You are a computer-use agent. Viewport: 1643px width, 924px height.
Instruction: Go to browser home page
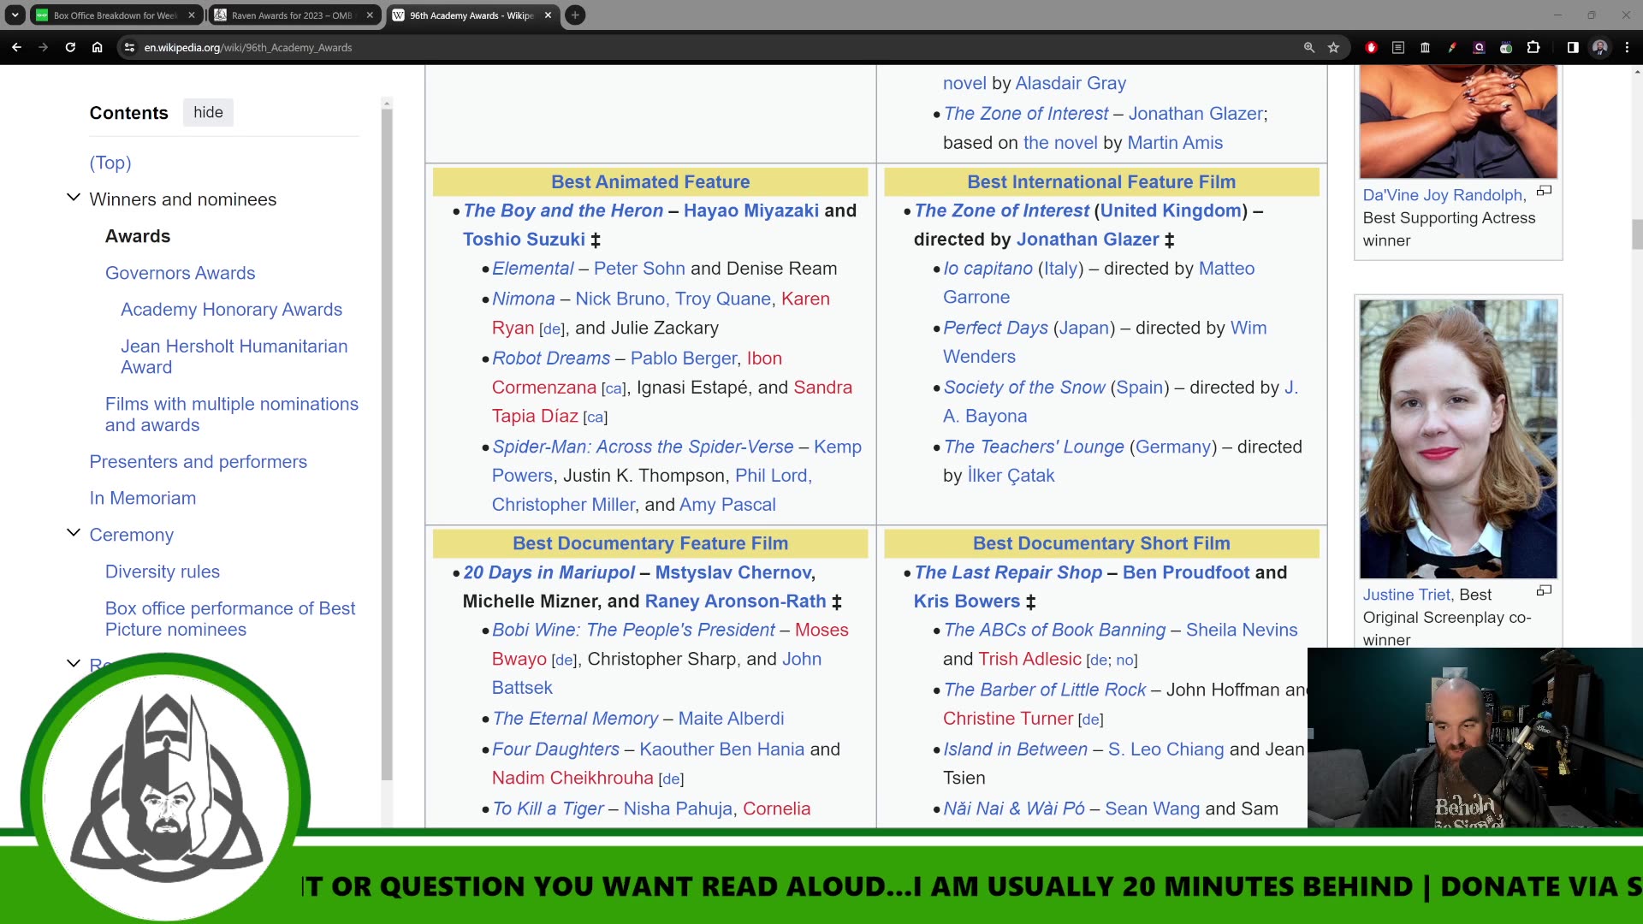pos(97,47)
